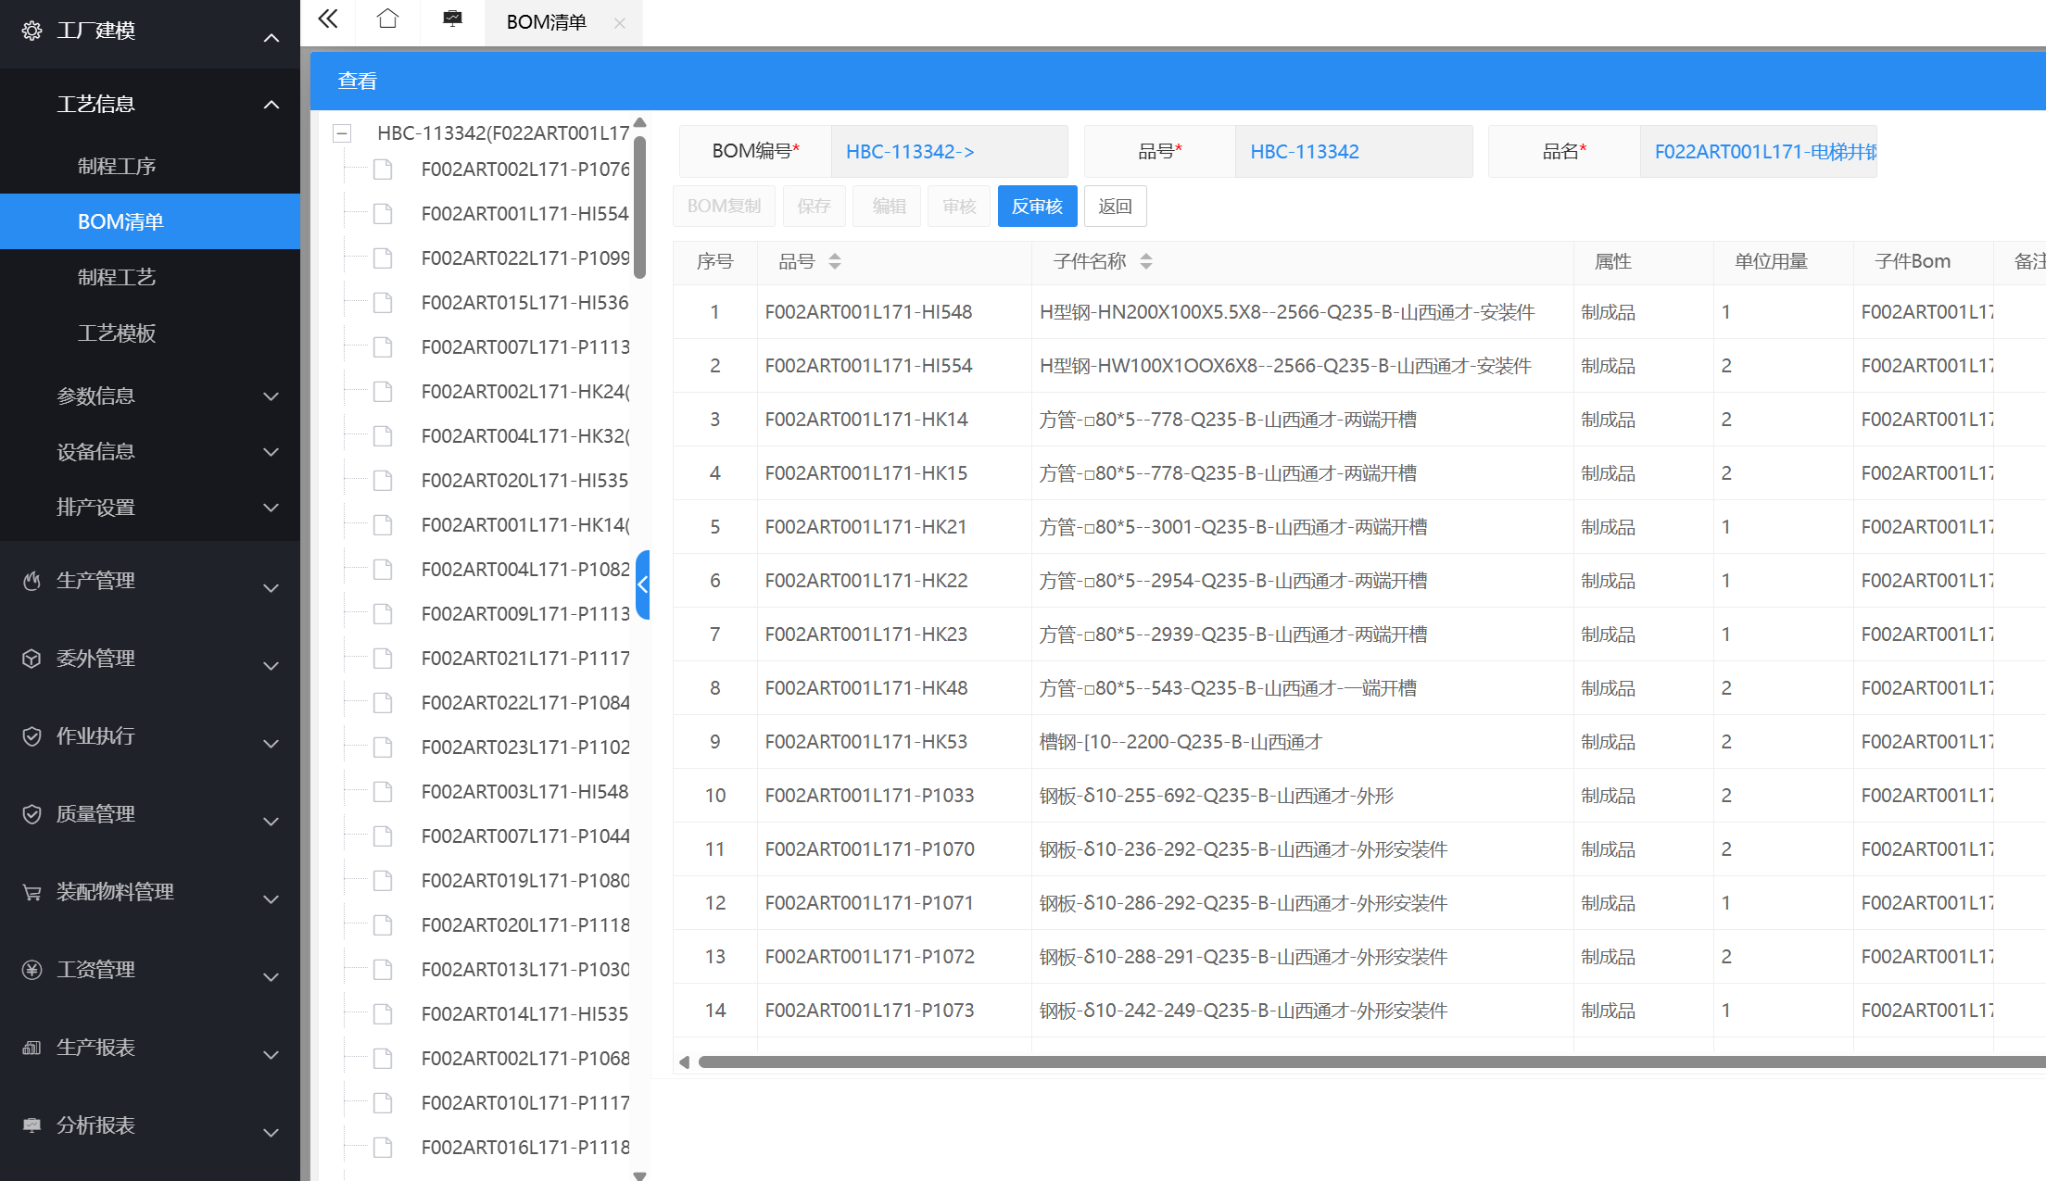Screen dimensions: 2046x1181
Task: Collapse the HBC-113342 root tree node
Action: (x=342, y=133)
